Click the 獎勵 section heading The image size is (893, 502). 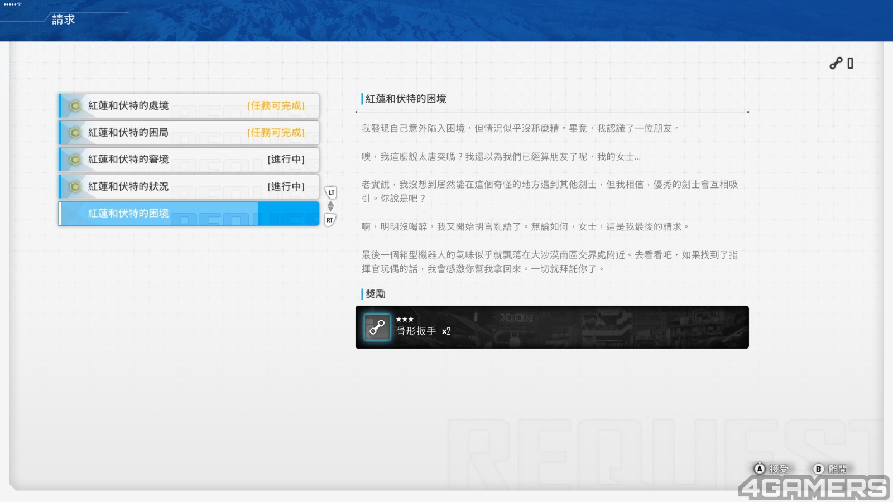pos(376,294)
